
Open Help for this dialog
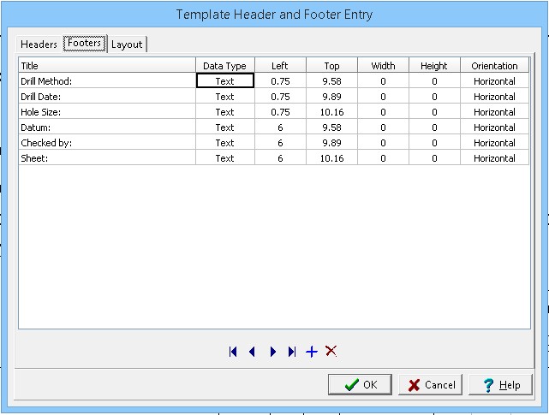pos(500,385)
